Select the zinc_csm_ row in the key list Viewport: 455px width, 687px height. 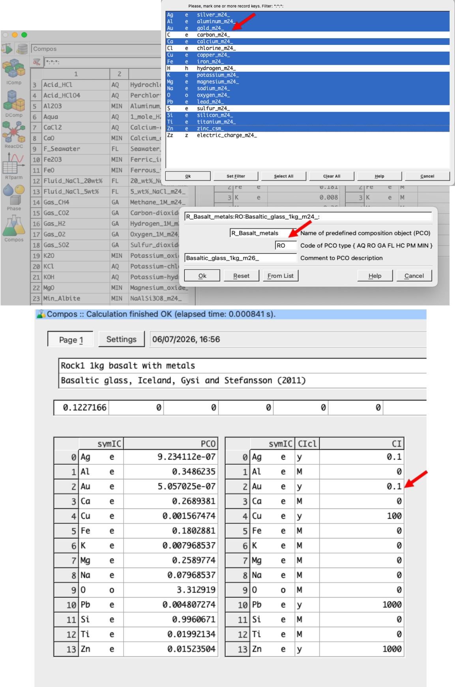tap(307, 128)
